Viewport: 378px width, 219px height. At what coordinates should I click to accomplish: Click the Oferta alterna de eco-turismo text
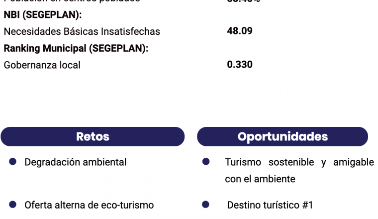[89, 205]
